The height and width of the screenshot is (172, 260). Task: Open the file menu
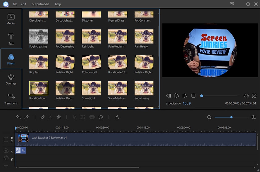pos(15,4)
